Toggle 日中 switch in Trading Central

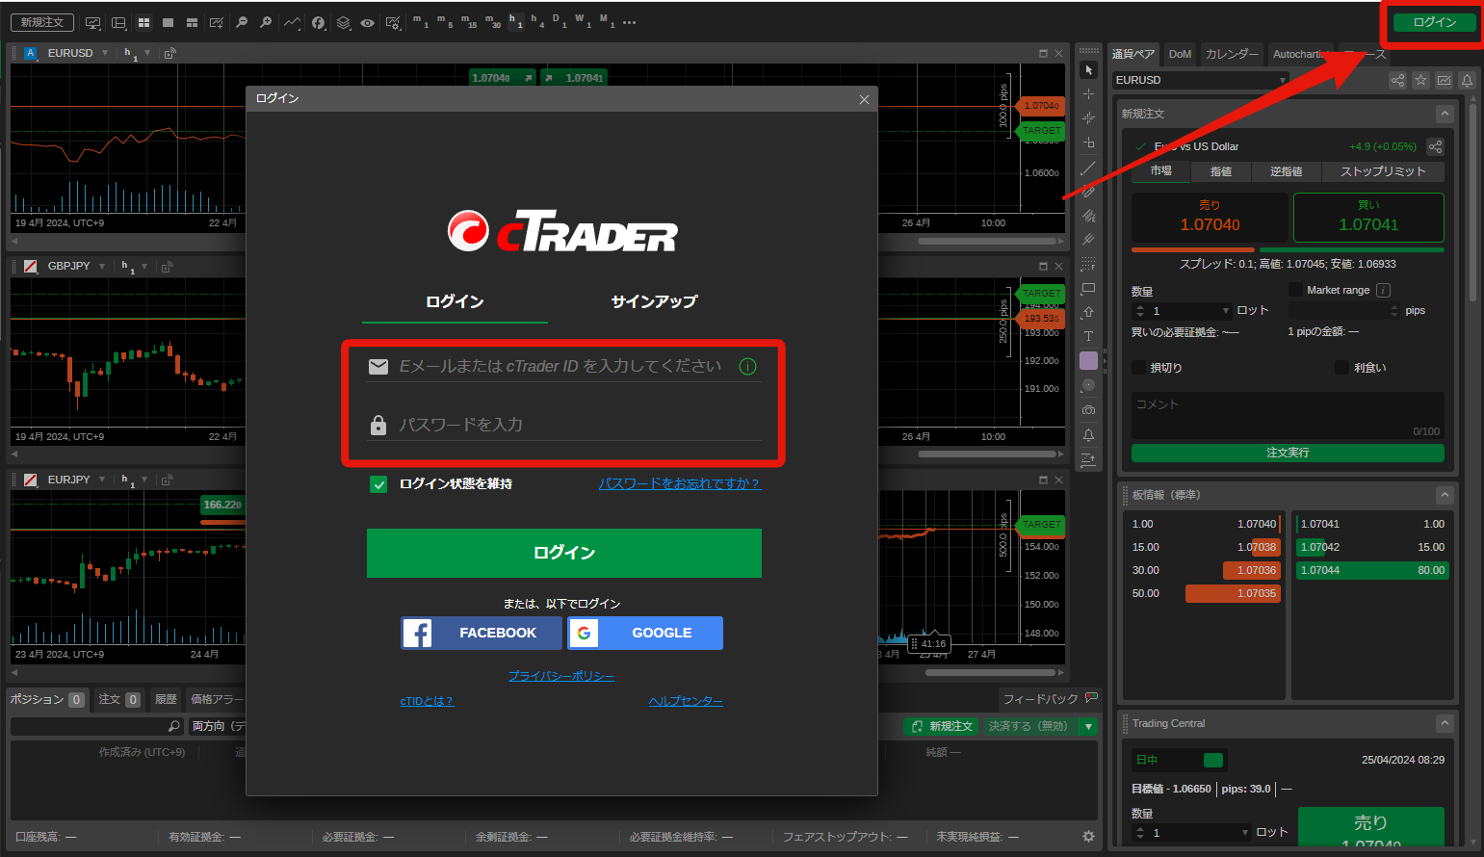pos(1213,760)
